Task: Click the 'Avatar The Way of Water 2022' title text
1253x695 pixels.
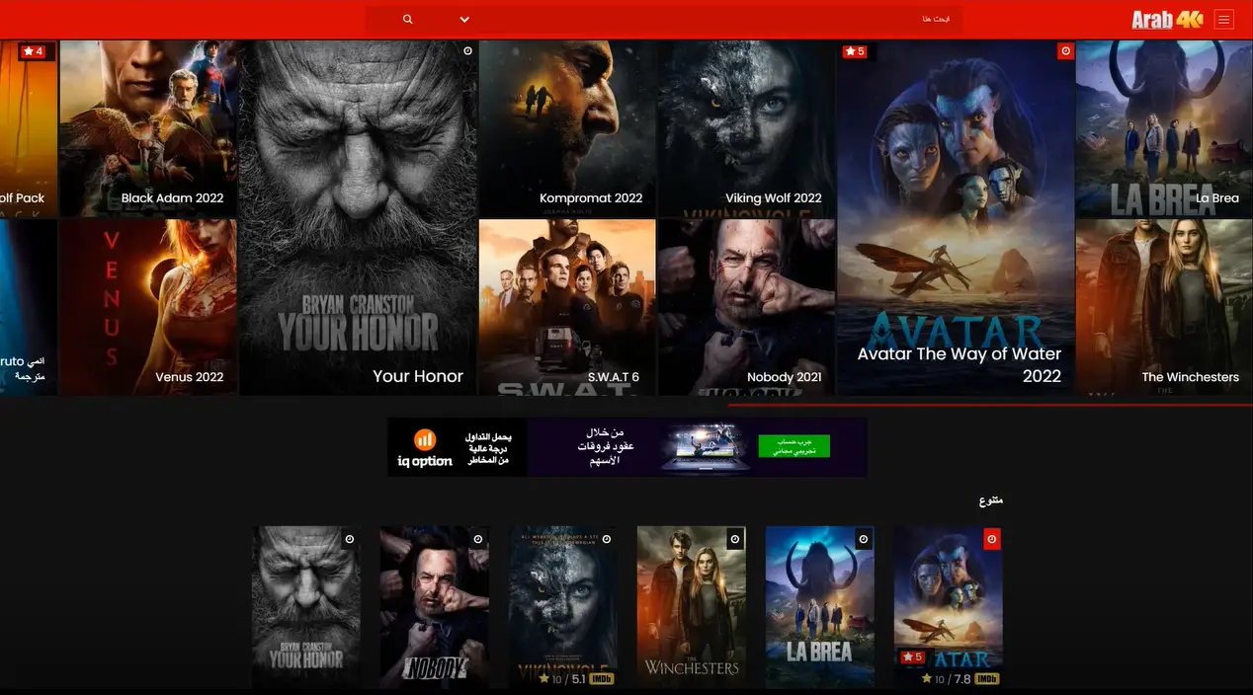Action: tap(960, 365)
